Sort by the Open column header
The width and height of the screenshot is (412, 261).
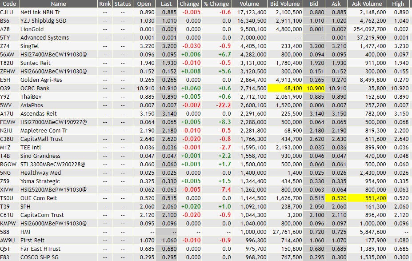(x=144, y=4)
